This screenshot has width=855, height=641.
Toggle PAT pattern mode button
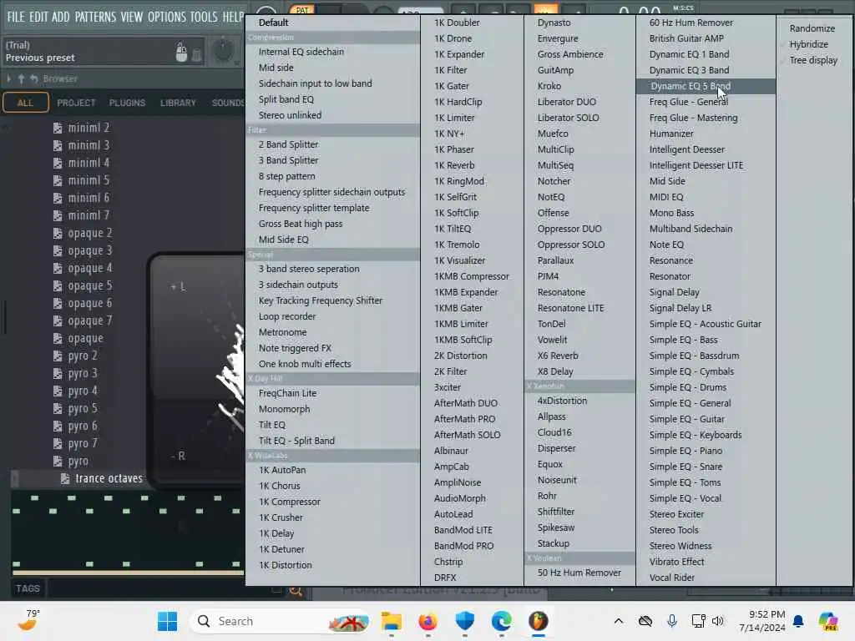coord(302,10)
